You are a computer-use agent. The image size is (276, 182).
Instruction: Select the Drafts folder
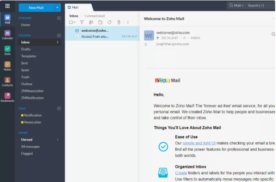pyautogui.click(x=26, y=49)
